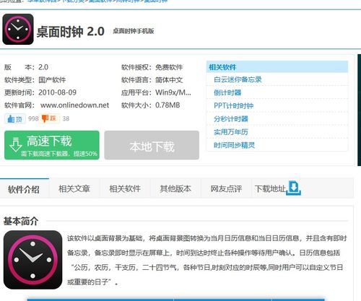
Task: Click the file size value 0.78MB
Action: pyautogui.click(x=168, y=105)
